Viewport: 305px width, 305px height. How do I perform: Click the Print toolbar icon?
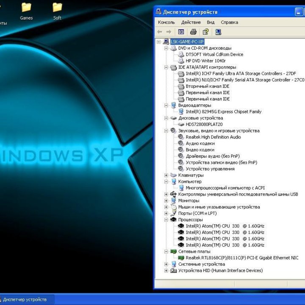coord(193,32)
